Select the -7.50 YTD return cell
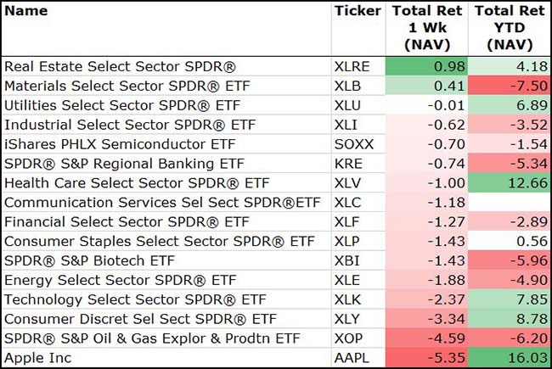 [509, 85]
